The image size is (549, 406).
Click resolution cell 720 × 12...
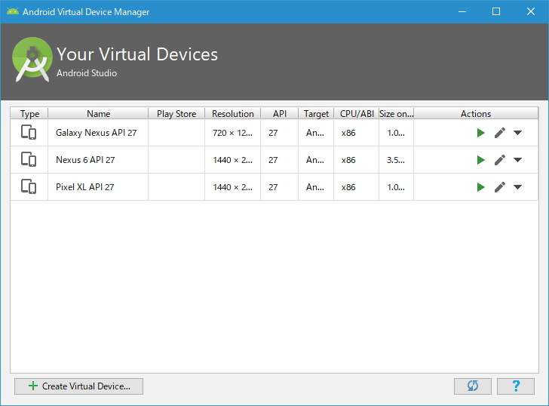[232, 133]
